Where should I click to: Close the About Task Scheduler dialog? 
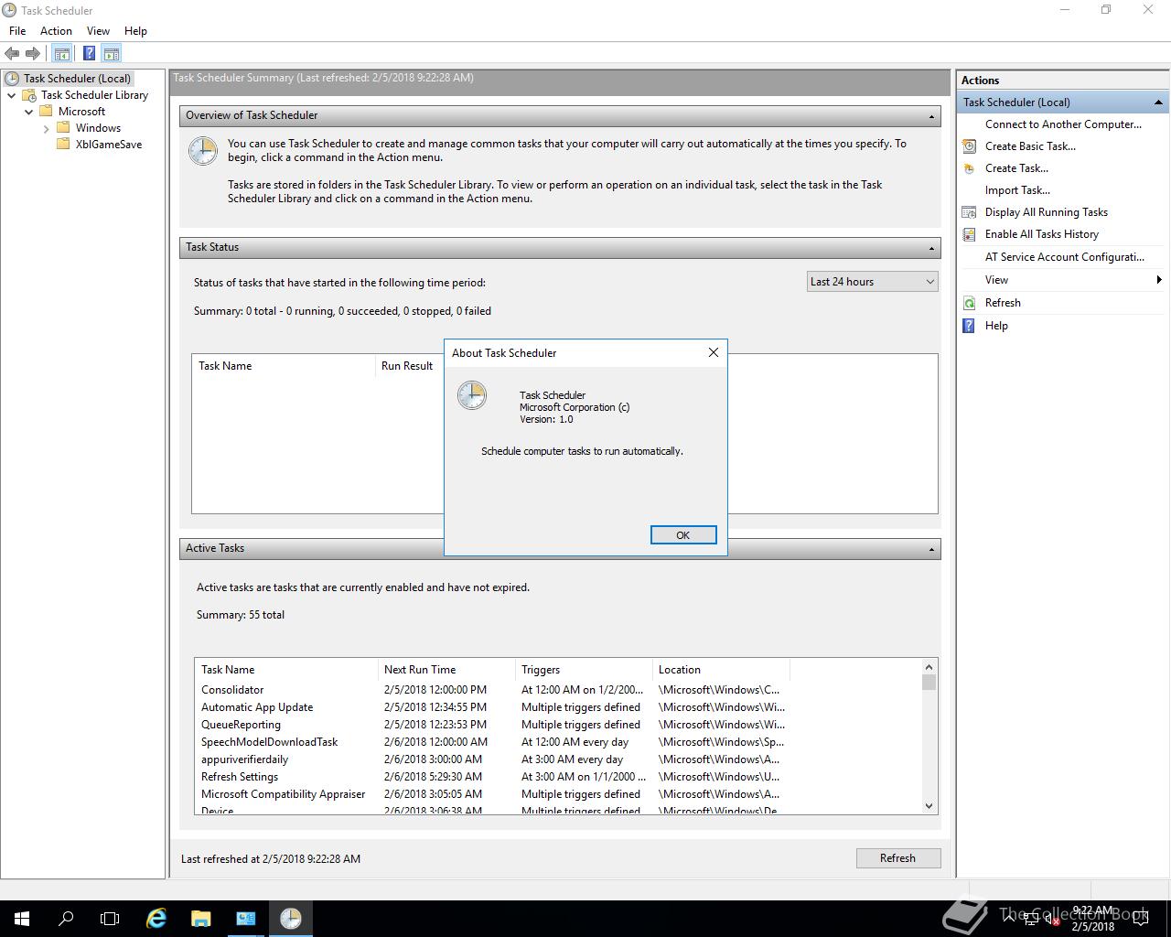tap(714, 352)
